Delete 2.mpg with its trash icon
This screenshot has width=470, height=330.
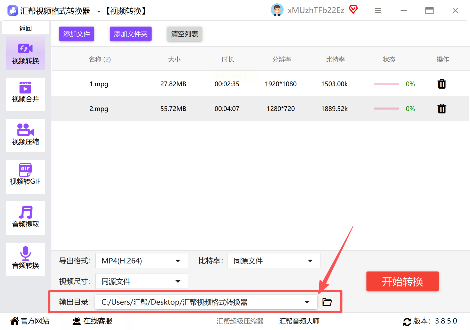click(x=442, y=109)
